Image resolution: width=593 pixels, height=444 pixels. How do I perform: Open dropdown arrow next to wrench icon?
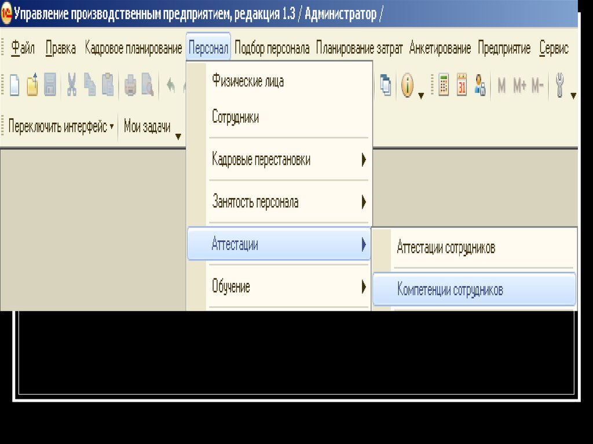(x=573, y=96)
